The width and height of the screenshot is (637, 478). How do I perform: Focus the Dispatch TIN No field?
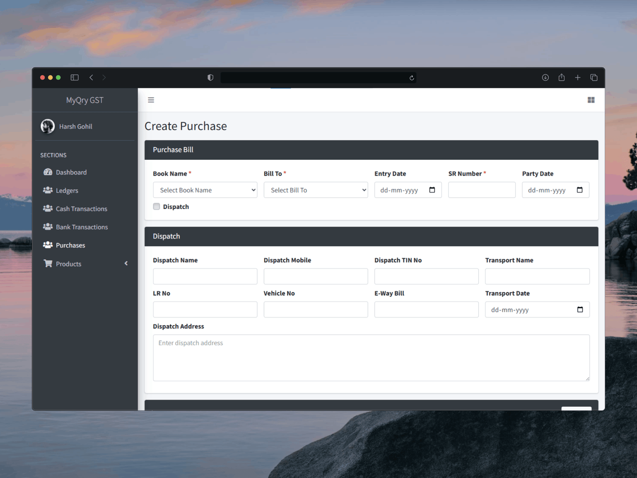coord(426,276)
